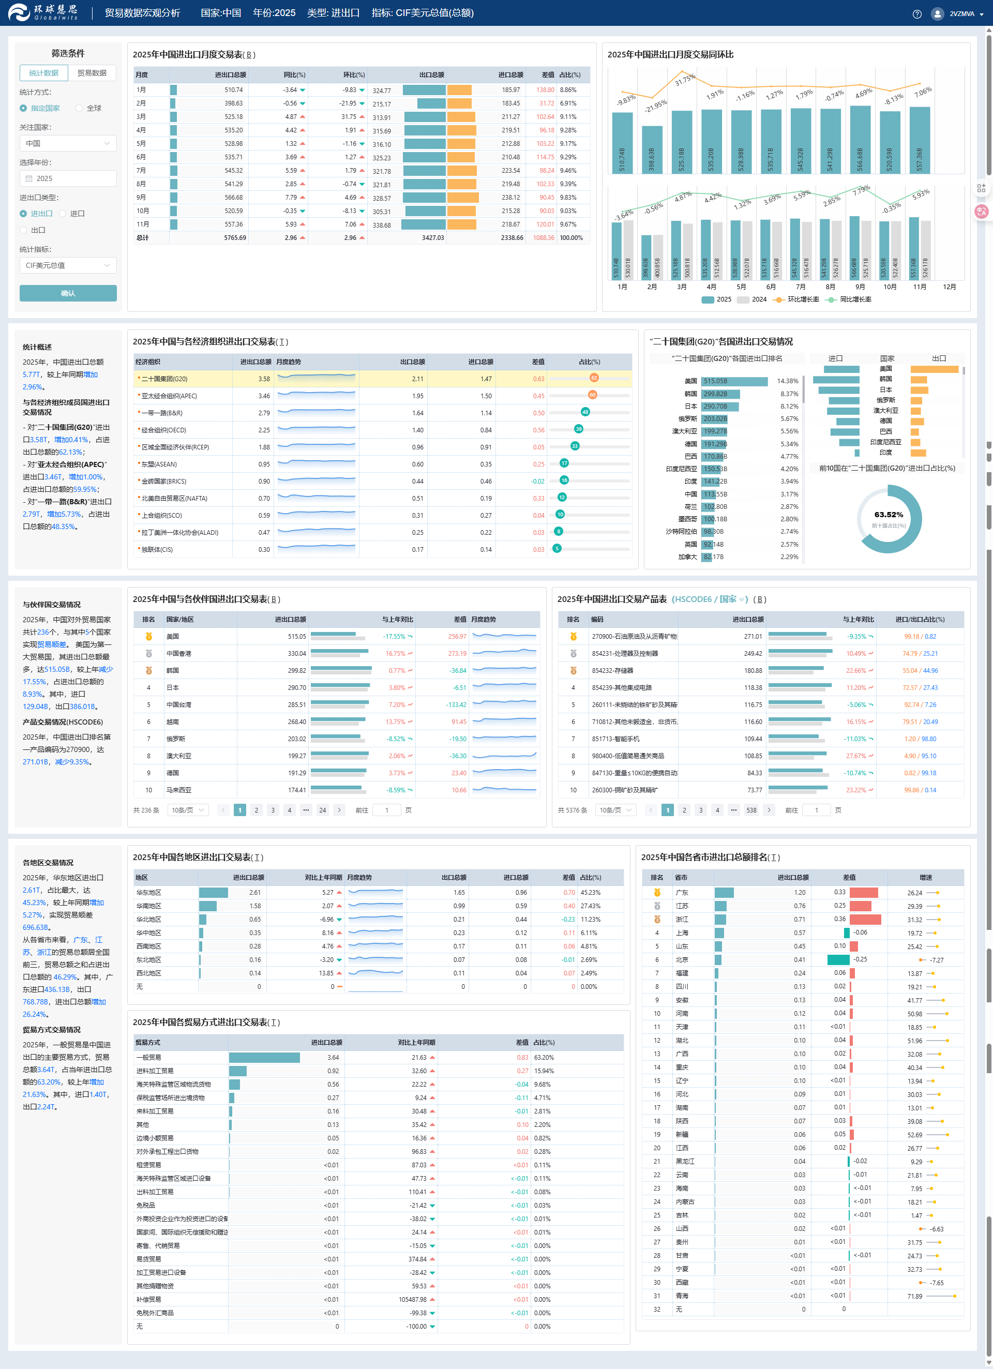Open the translate floating button

(981, 211)
